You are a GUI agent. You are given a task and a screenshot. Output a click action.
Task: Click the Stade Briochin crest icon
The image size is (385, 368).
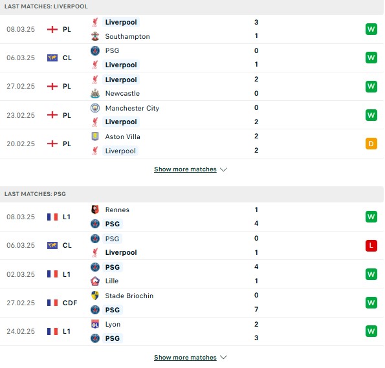95,296
